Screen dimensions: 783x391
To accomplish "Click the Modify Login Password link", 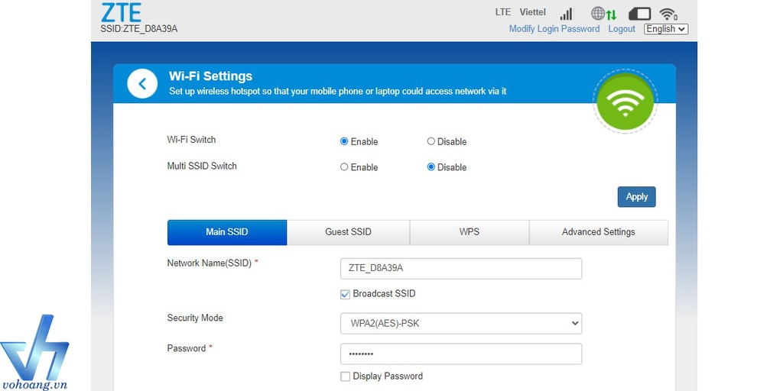I will (x=554, y=29).
